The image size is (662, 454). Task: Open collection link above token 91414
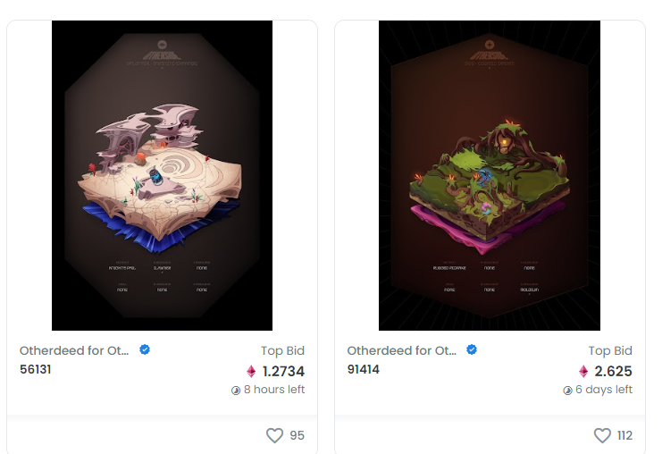[401, 350]
